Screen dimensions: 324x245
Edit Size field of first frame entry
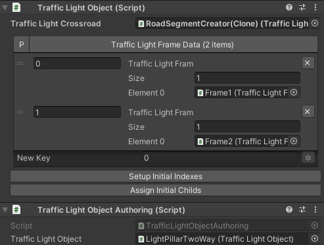[247, 78]
